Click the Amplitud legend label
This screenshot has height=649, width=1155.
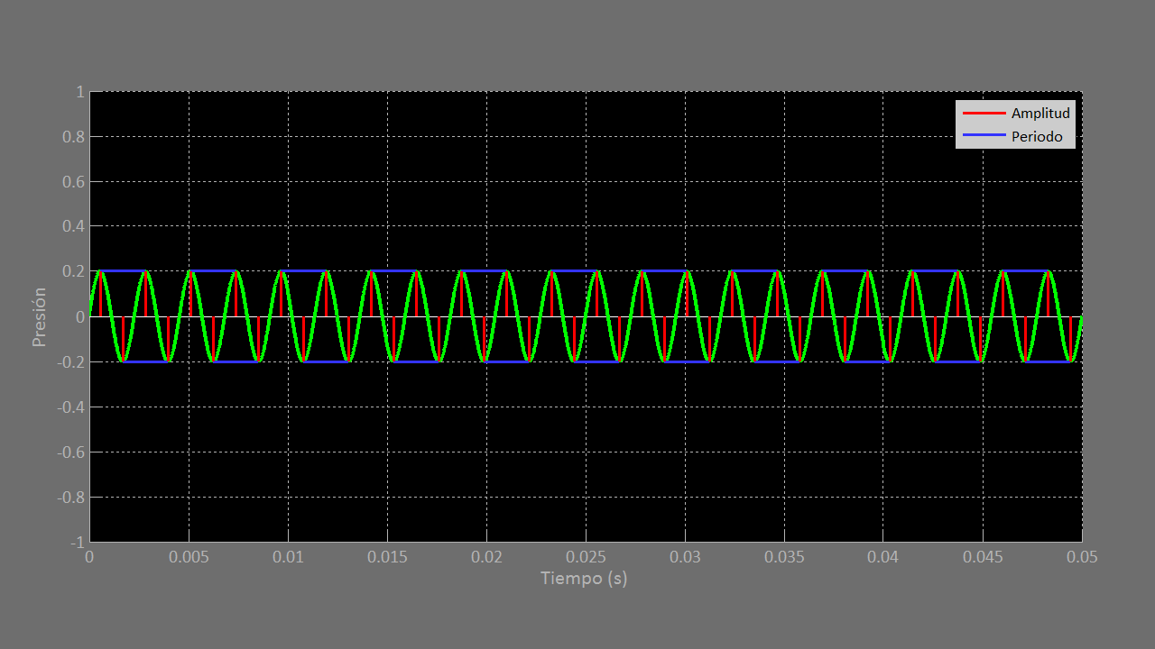1040,114
